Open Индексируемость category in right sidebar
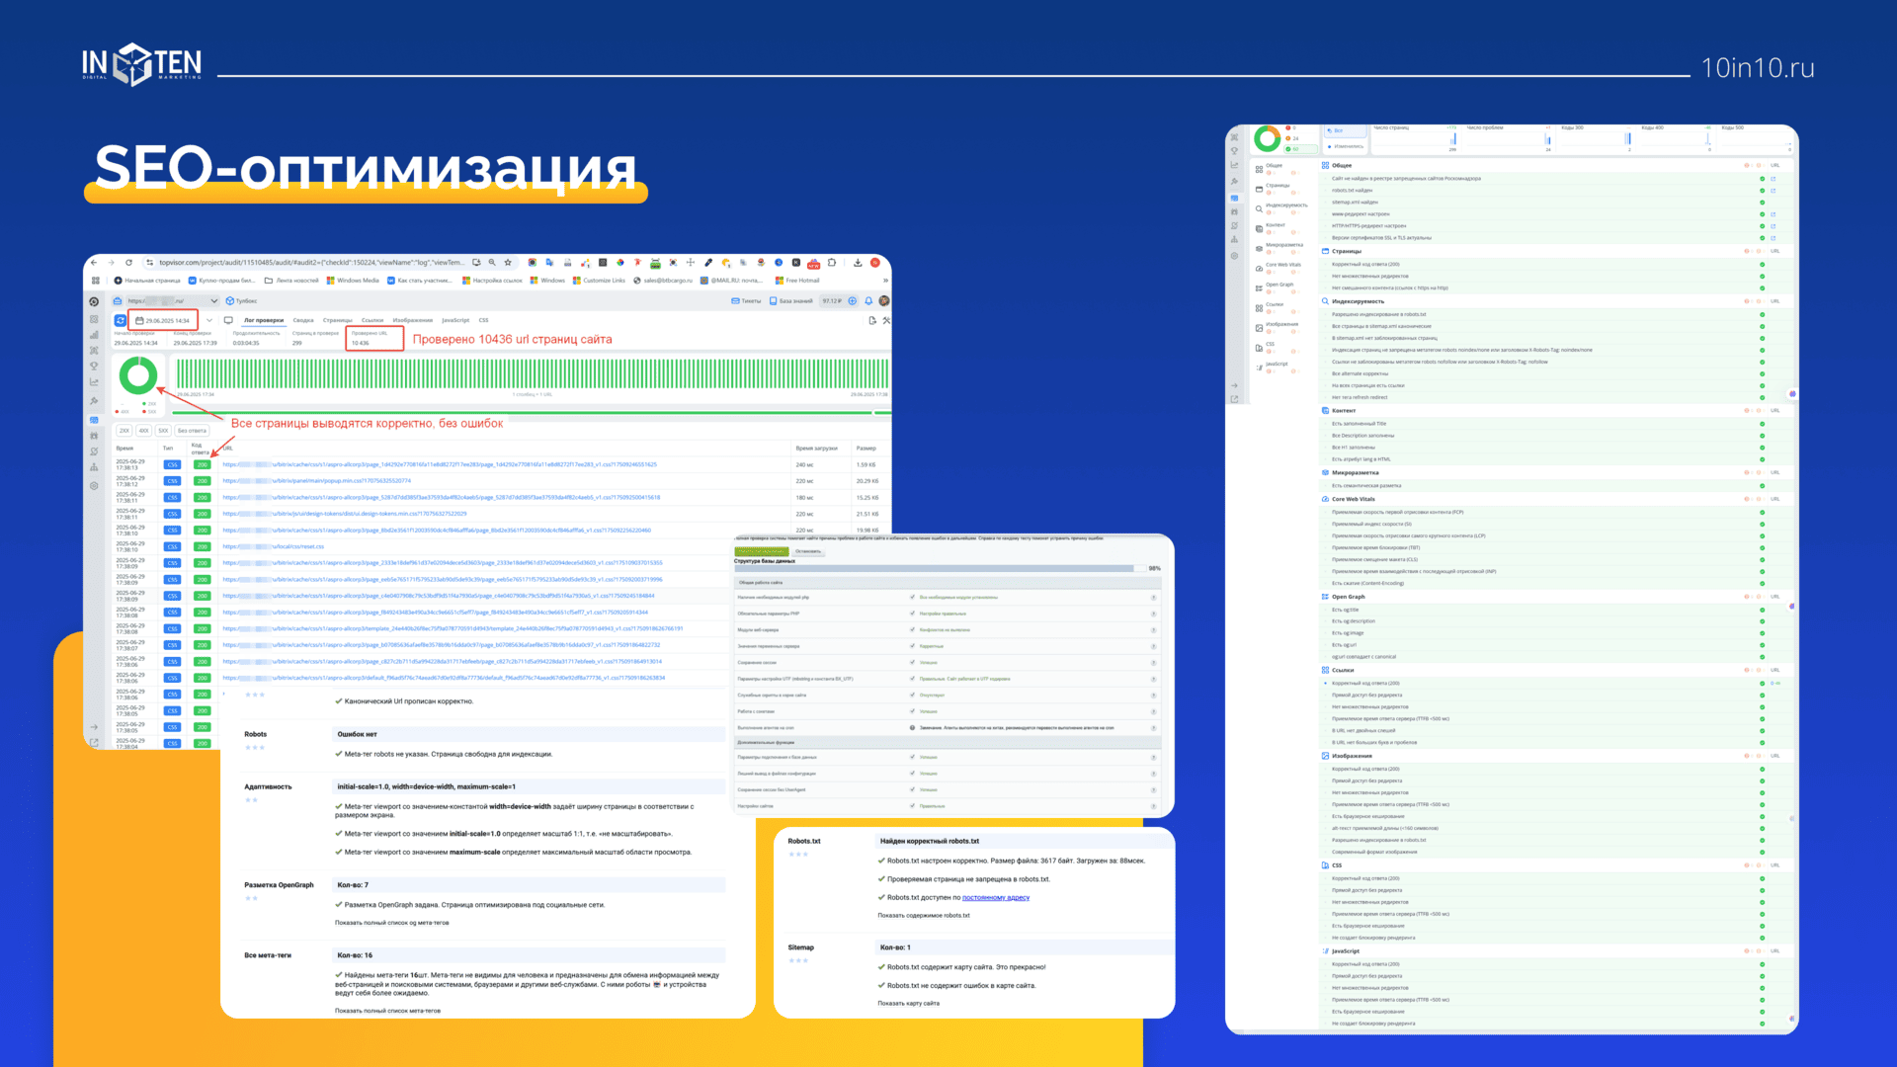Viewport: 1897px width, 1067px height. pyautogui.click(x=1285, y=205)
